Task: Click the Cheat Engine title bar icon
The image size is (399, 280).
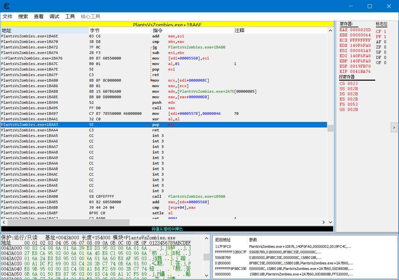Action: click(7, 6)
